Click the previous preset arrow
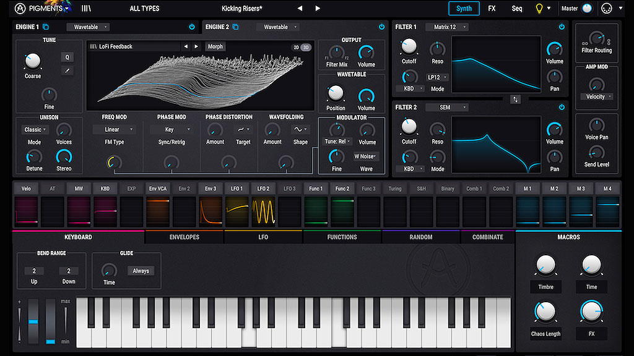Viewport: 634px width, 356px height. [x=300, y=9]
